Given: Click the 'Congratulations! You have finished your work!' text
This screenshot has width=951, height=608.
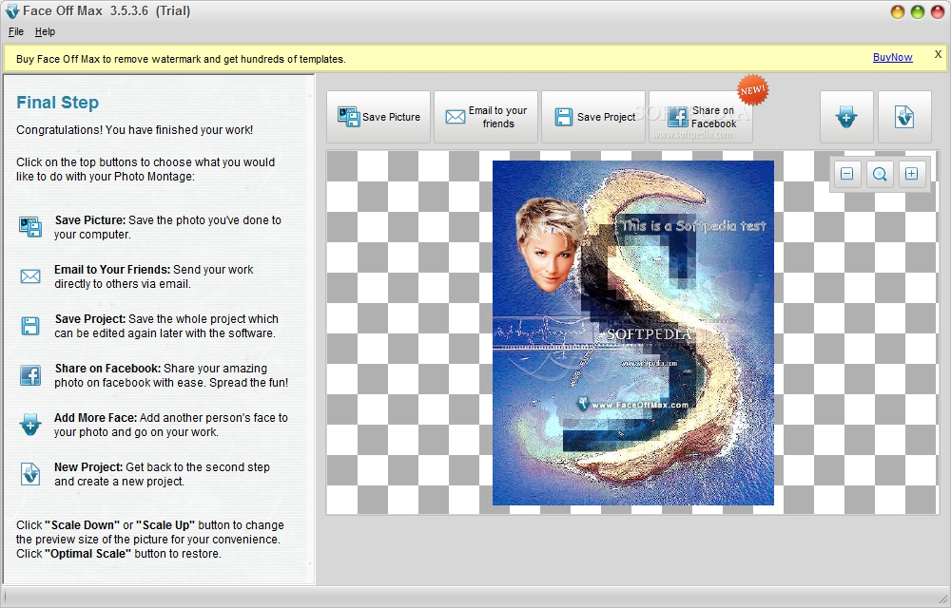Looking at the screenshot, I should coord(135,130).
